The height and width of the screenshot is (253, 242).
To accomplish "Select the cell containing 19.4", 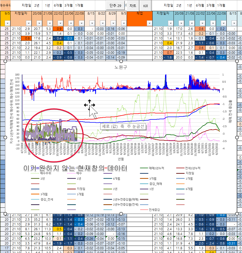I will pyautogui.click(x=37, y=48).
